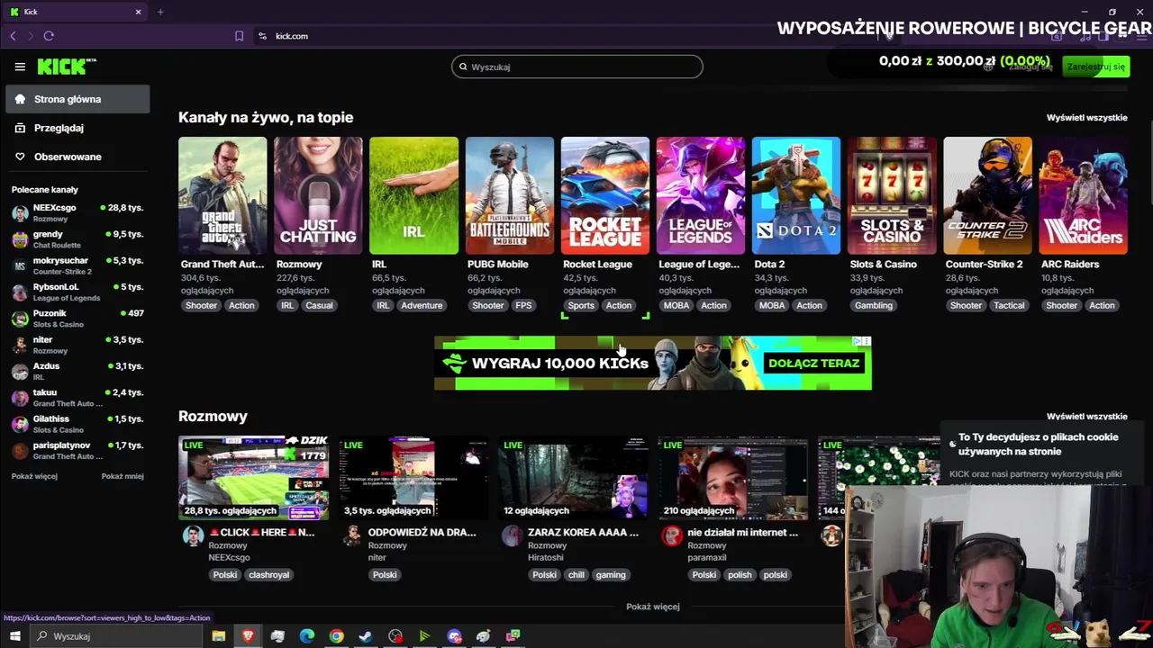The image size is (1153, 648).
Task: Expand Rozmowy section with Pokaż więcej
Action: [x=653, y=607]
